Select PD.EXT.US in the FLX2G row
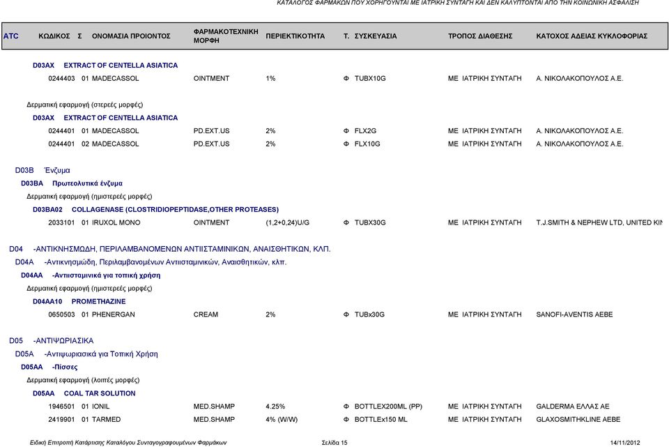 click(x=211, y=131)
